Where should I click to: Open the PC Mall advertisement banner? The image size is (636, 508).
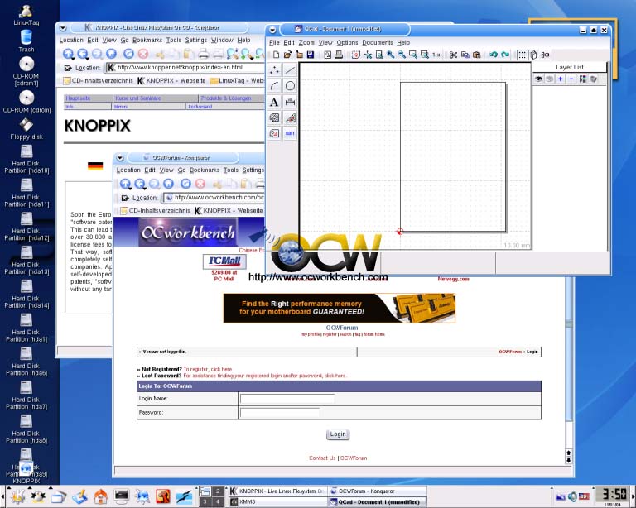click(x=224, y=261)
